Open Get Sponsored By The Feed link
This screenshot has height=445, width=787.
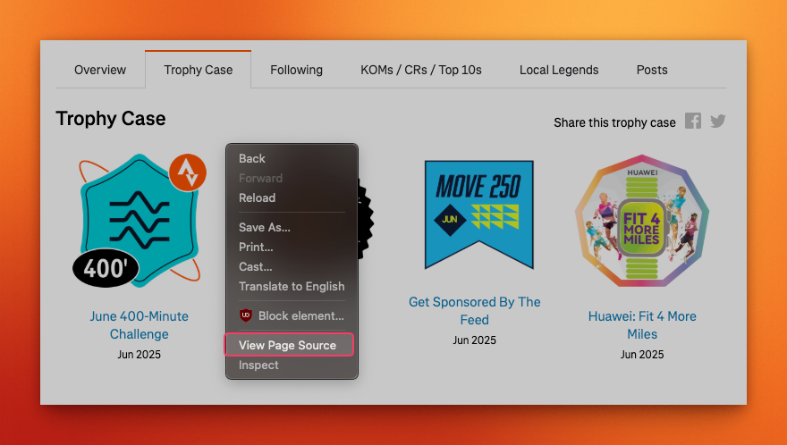[474, 311]
